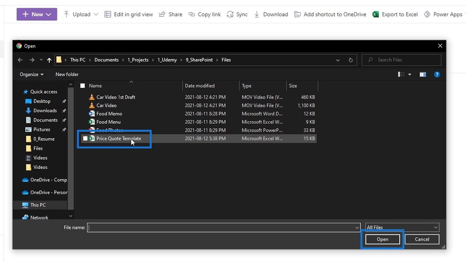Click the Search Files box

[401, 60]
